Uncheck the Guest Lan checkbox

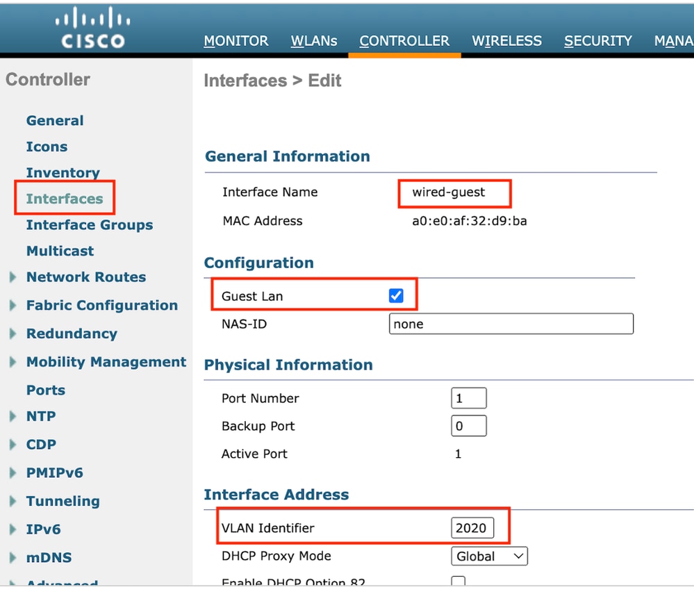(396, 295)
